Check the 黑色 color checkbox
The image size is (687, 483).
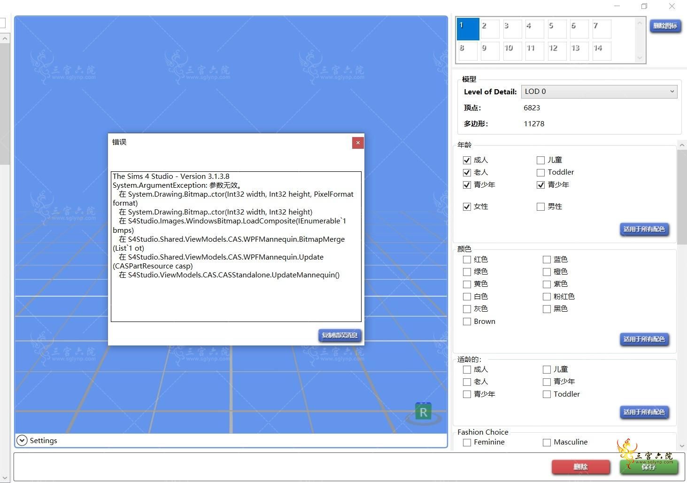click(x=547, y=309)
